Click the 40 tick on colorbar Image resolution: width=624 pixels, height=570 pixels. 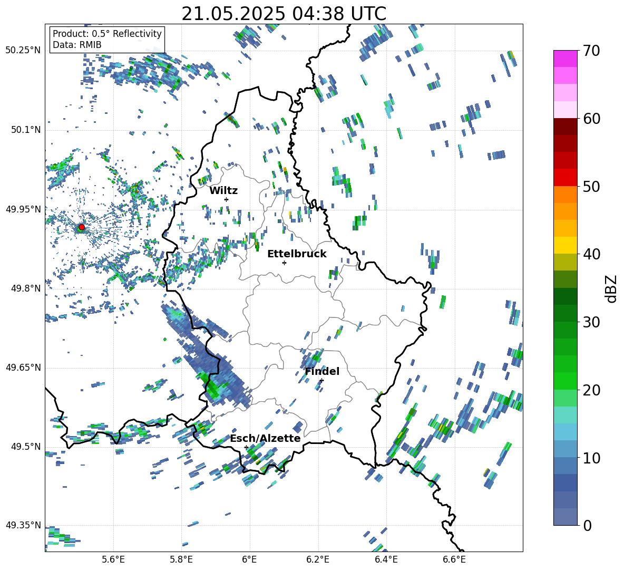tap(591, 254)
